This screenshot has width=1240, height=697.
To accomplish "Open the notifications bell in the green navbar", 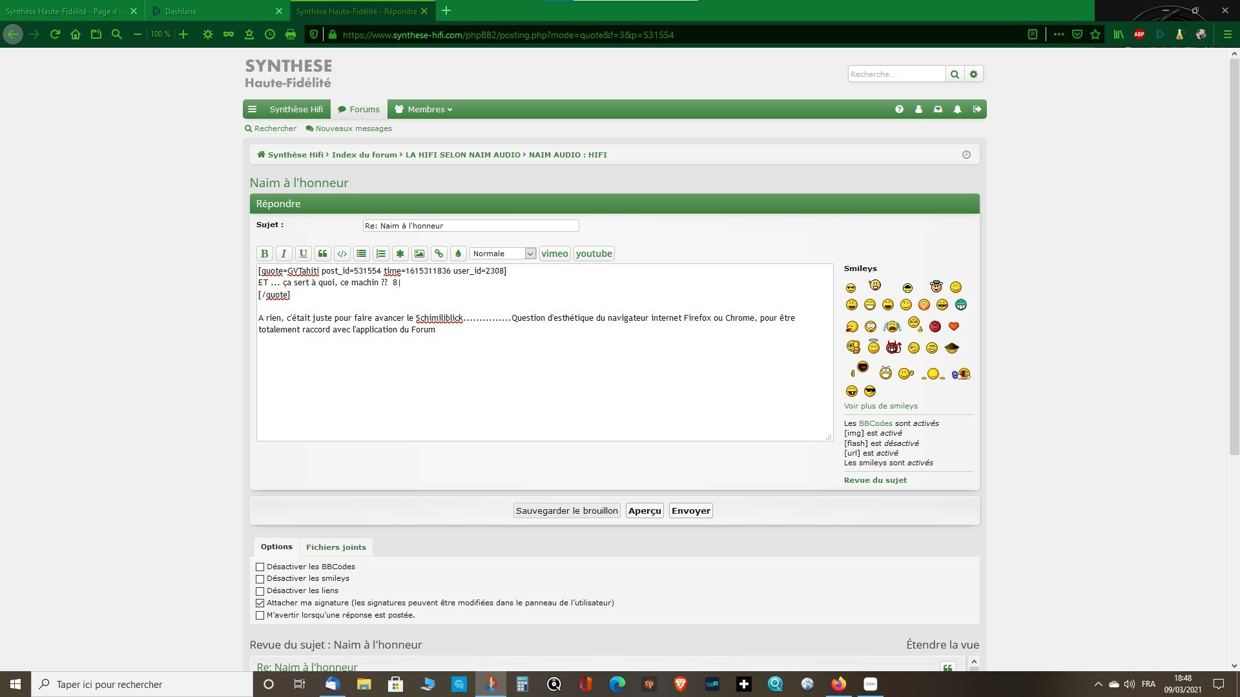I will 957,109.
